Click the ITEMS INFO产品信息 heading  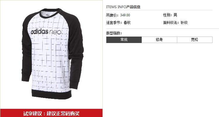(x=123, y=7)
